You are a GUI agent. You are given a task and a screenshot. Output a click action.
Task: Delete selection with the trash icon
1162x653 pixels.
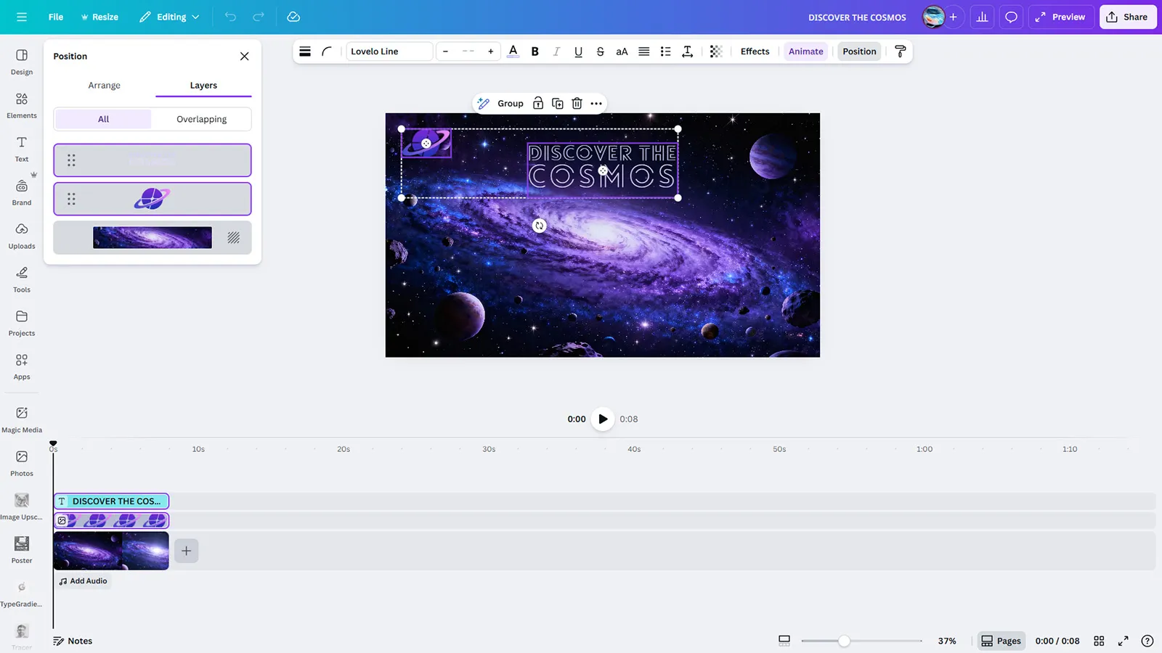point(577,103)
